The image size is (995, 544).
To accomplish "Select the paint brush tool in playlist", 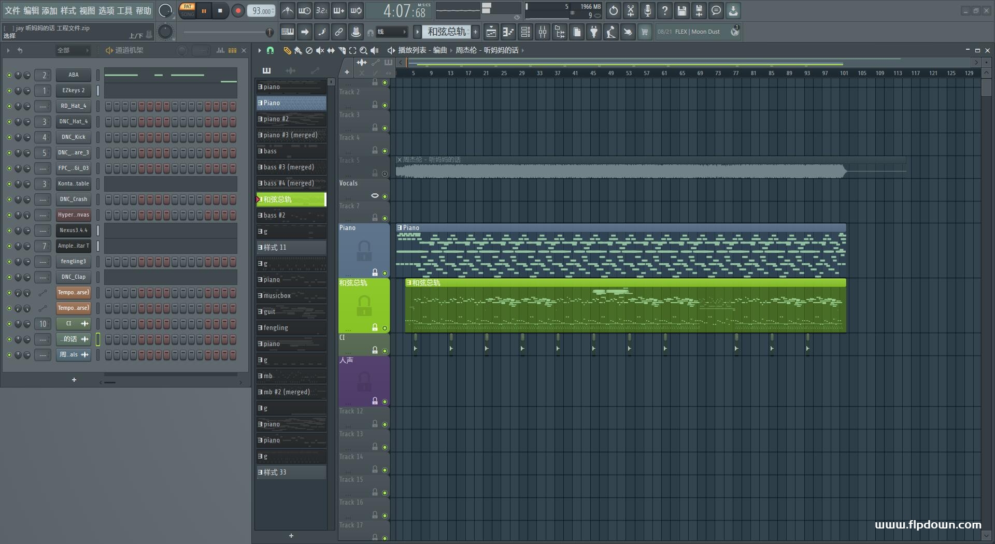I will tap(297, 50).
